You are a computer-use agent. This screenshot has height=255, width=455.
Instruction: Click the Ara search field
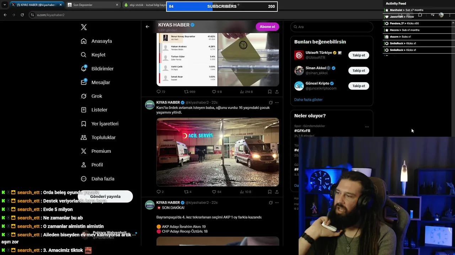tap(332, 27)
